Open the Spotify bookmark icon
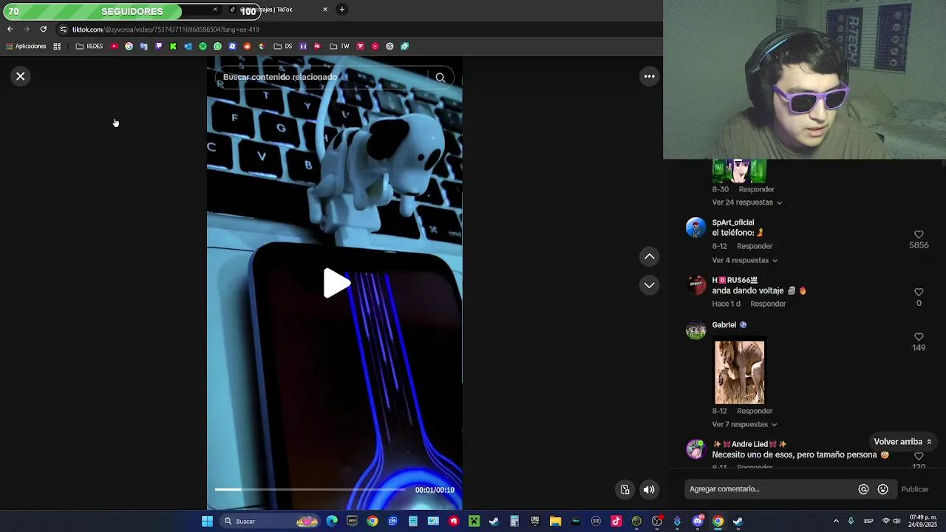This screenshot has width=946, height=532. [203, 46]
